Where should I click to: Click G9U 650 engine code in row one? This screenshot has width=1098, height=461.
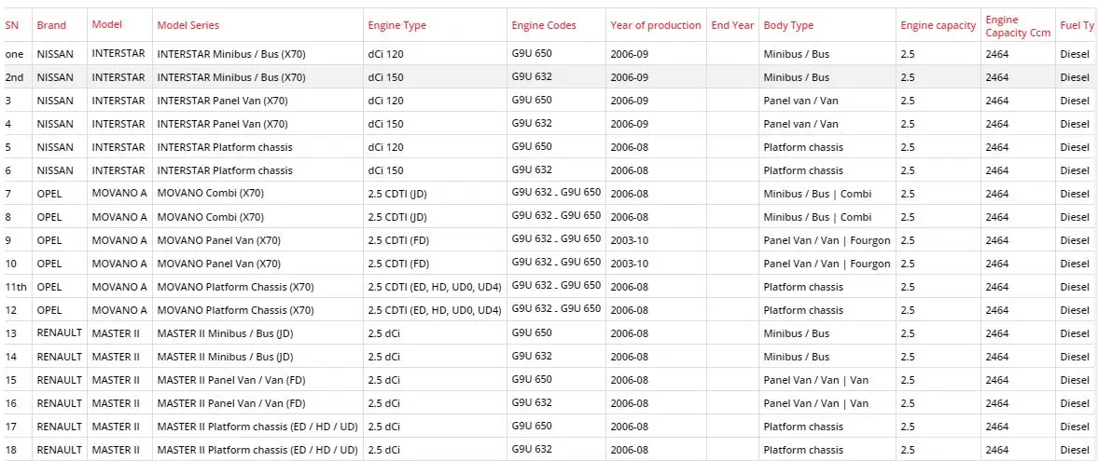(x=532, y=53)
